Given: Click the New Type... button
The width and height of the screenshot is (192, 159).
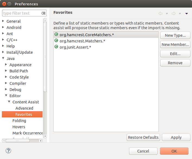Looking at the screenshot, I should [175, 35].
